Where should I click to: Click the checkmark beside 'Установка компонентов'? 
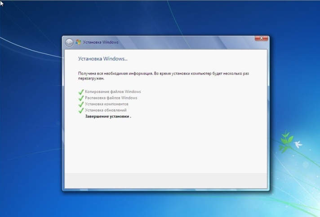81,104
